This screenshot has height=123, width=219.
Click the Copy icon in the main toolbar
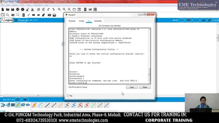(38, 10)
